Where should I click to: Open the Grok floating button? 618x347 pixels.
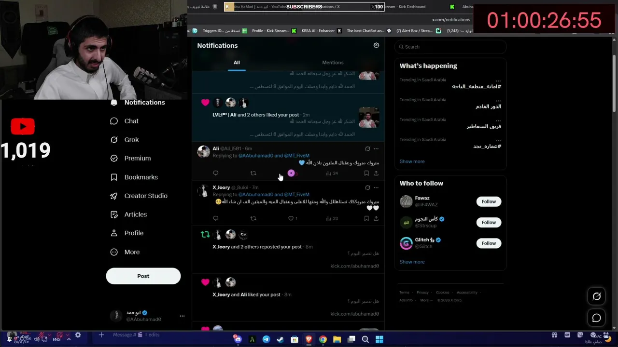tap(597, 296)
